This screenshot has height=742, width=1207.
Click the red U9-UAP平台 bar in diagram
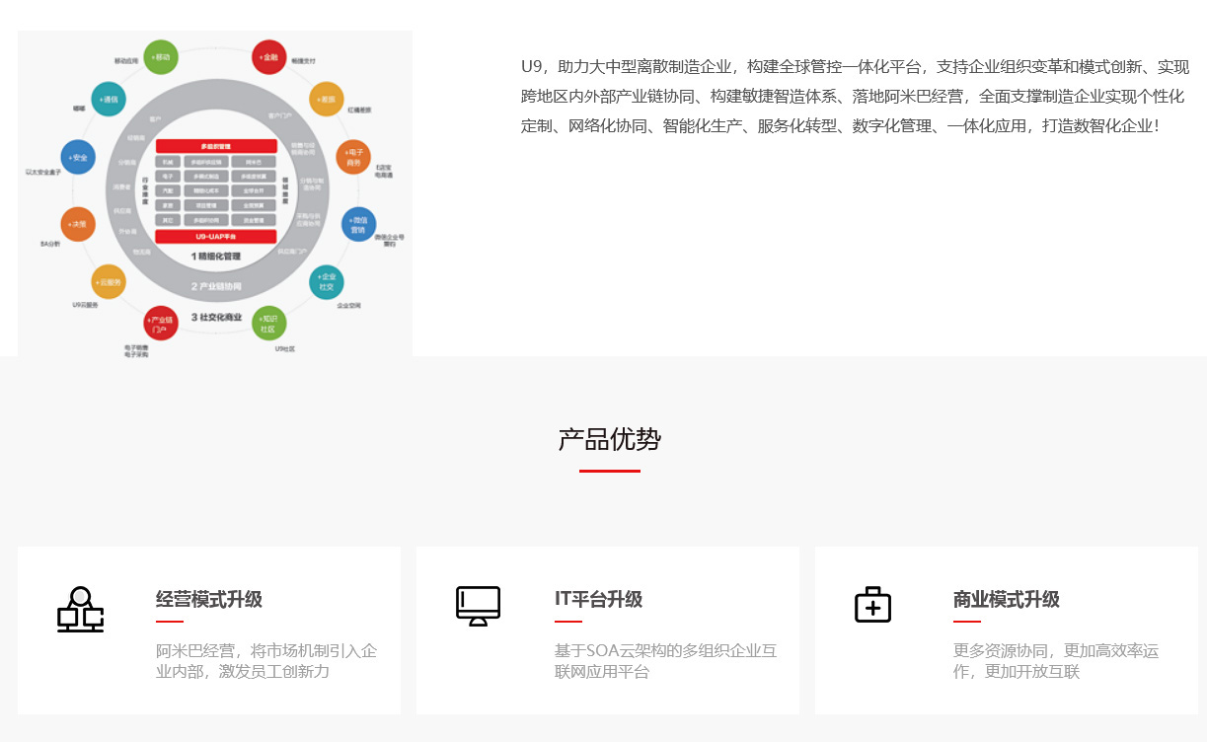click(x=215, y=237)
